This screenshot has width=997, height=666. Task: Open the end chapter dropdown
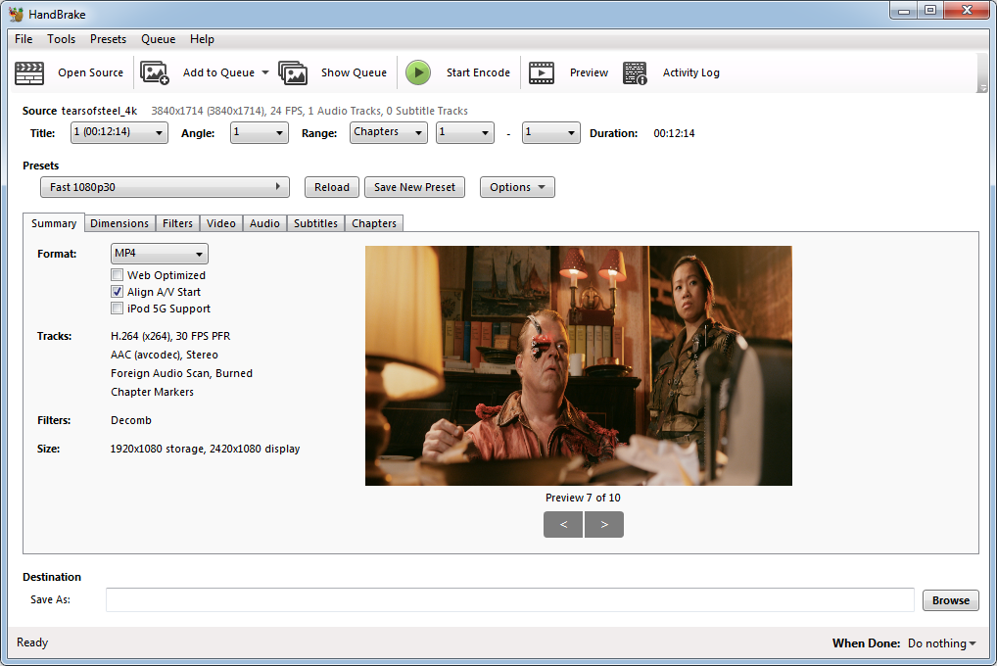coord(550,133)
